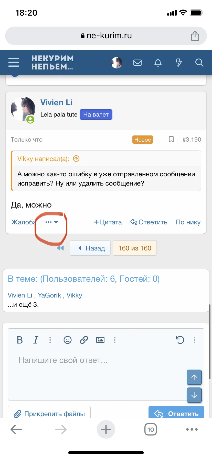Open the notifications bell
212x458 pixels.
point(158,63)
